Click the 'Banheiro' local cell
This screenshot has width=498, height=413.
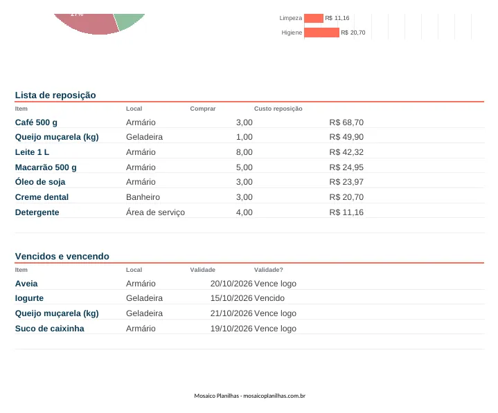click(x=143, y=197)
